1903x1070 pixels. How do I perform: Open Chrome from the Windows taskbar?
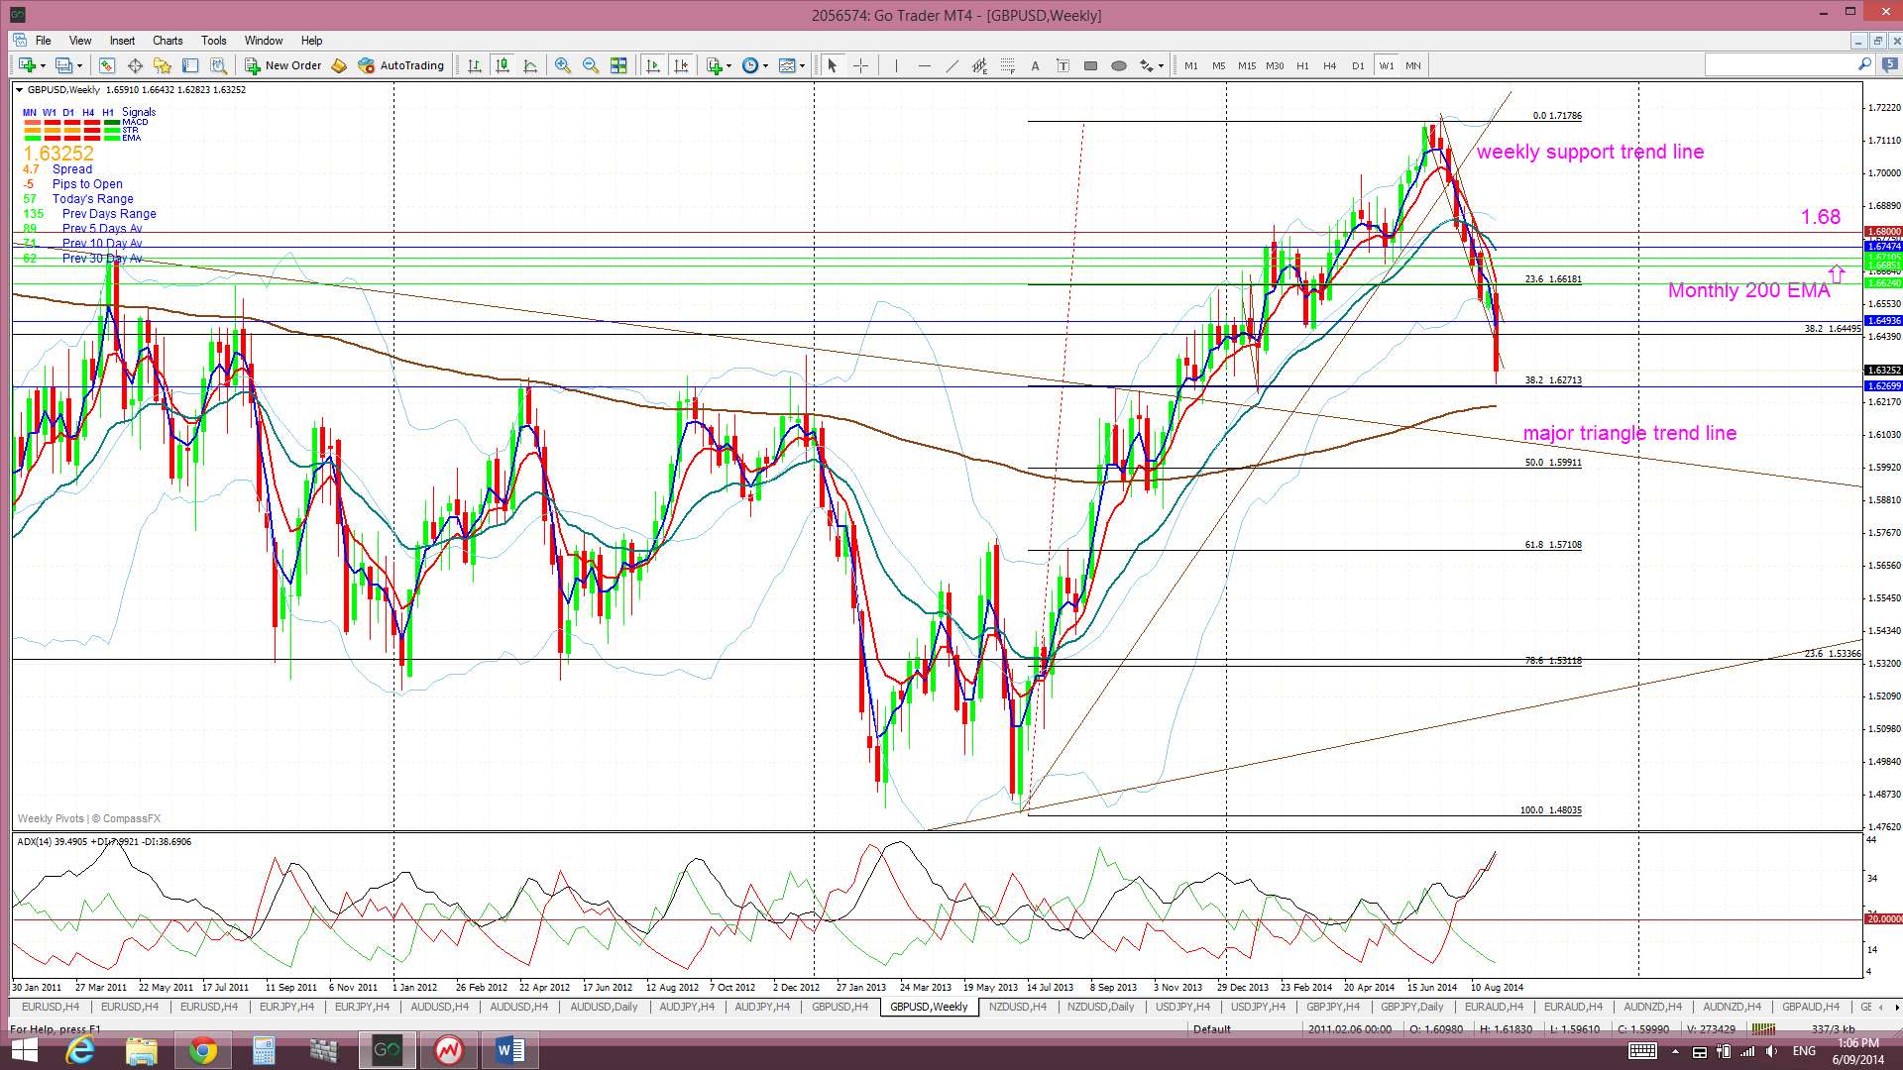202,1050
